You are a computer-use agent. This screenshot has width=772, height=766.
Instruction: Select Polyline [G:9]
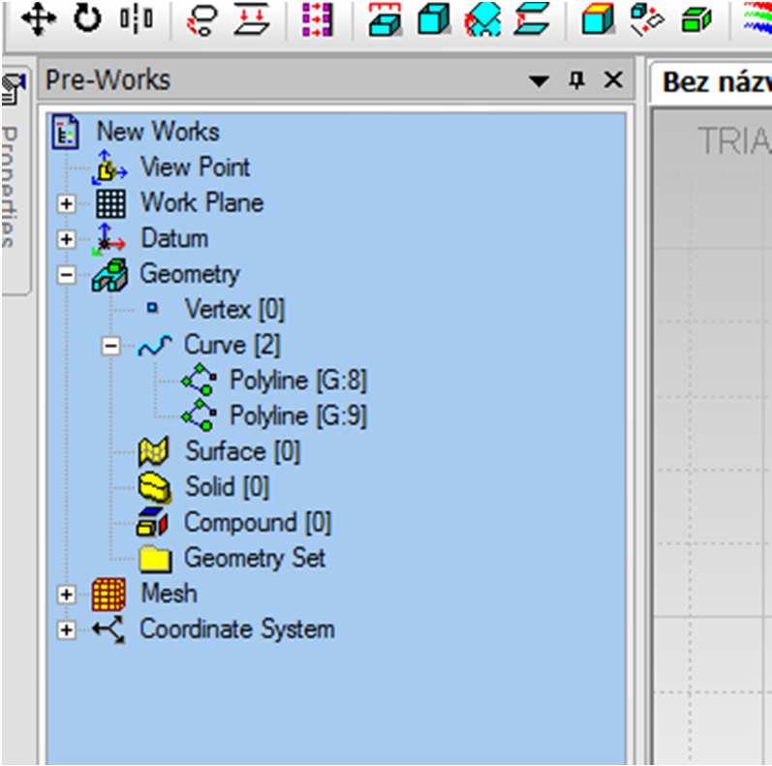point(298,416)
